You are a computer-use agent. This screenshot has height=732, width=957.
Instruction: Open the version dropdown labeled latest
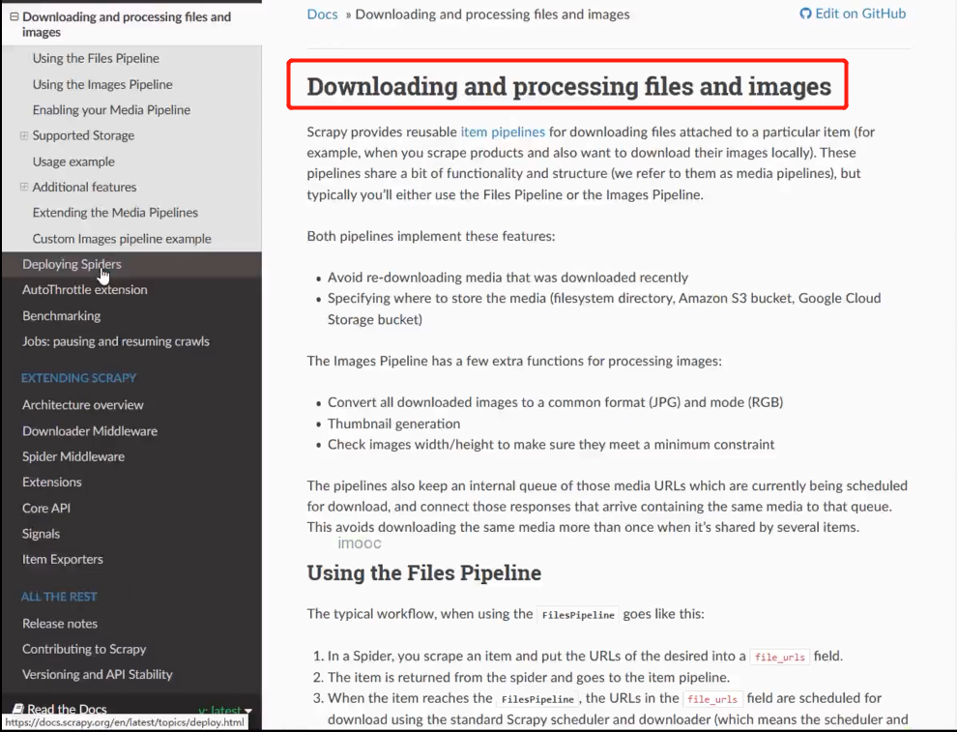click(x=225, y=710)
